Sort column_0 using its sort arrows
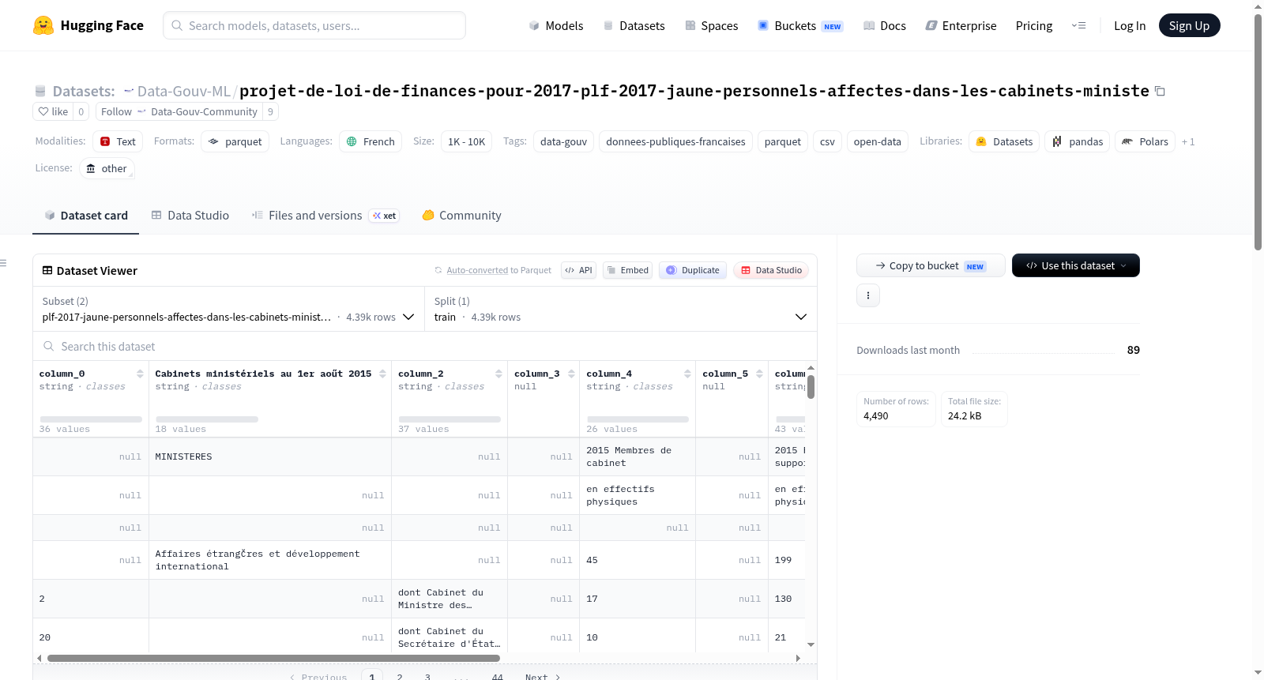 click(140, 374)
